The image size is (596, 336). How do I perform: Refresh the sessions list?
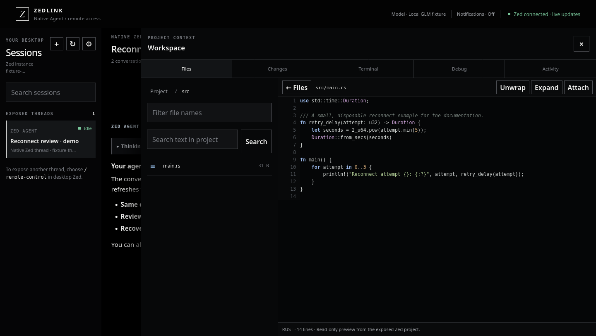73,44
